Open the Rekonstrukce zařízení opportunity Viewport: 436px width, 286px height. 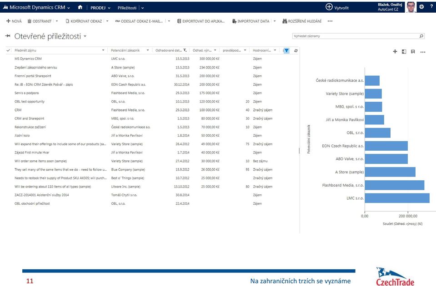pos(30,127)
